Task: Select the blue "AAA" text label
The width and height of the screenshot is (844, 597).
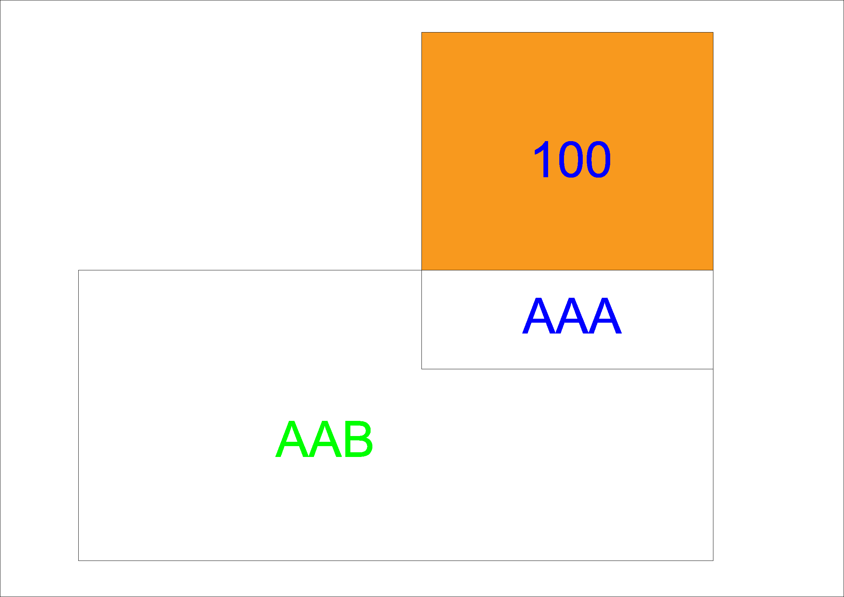Action: (x=572, y=316)
